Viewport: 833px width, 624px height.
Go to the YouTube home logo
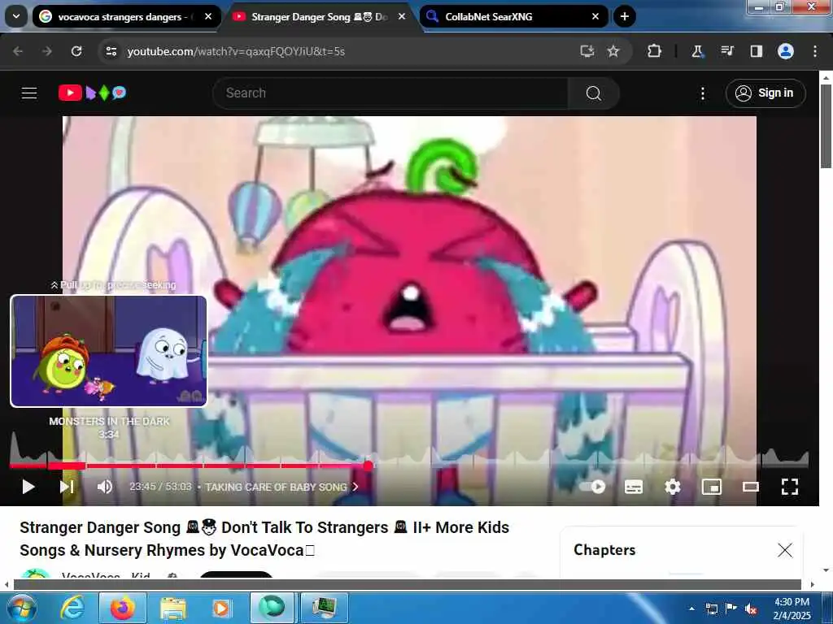click(x=92, y=93)
